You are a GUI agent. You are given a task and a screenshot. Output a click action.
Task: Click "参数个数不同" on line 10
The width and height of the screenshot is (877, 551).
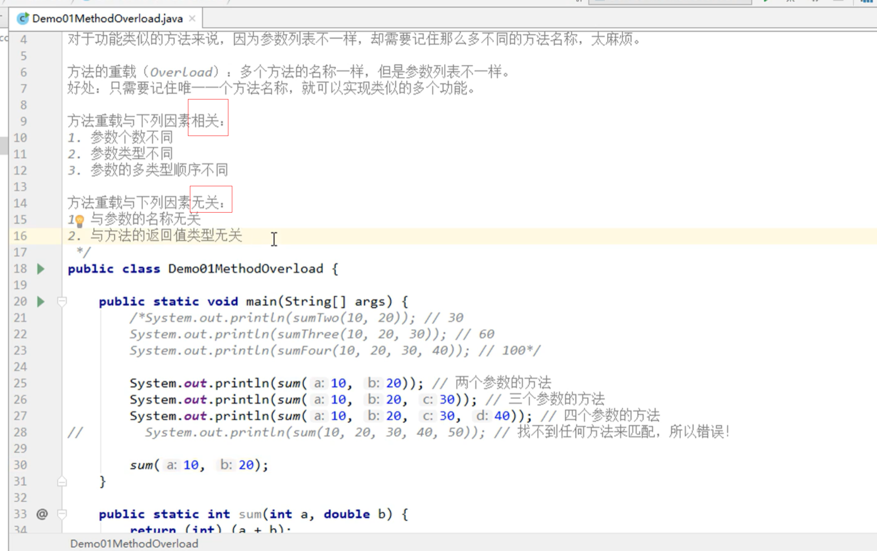point(131,138)
